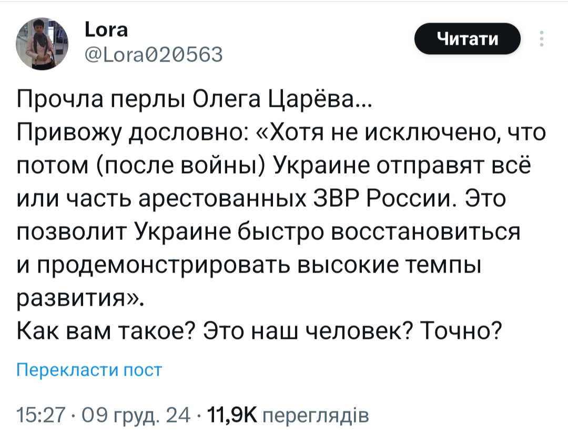The height and width of the screenshot is (442, 568).
Task: Click the line "Прочла перлы Олега Царёва..."
Action: tap(194, 98)
